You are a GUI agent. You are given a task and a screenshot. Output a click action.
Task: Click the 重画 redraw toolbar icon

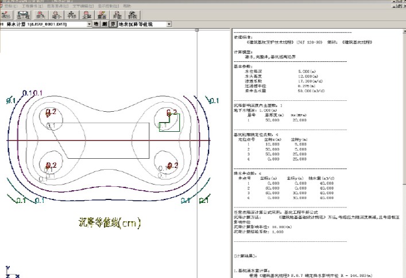tap(102, 15)
